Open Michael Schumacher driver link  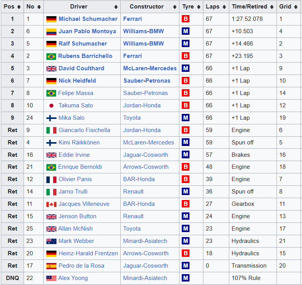click(88, 19)
